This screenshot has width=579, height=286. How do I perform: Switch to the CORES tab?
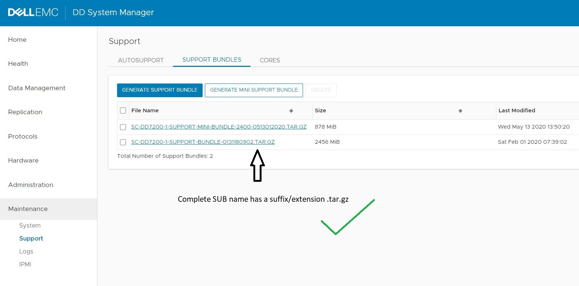click(270, 60)
